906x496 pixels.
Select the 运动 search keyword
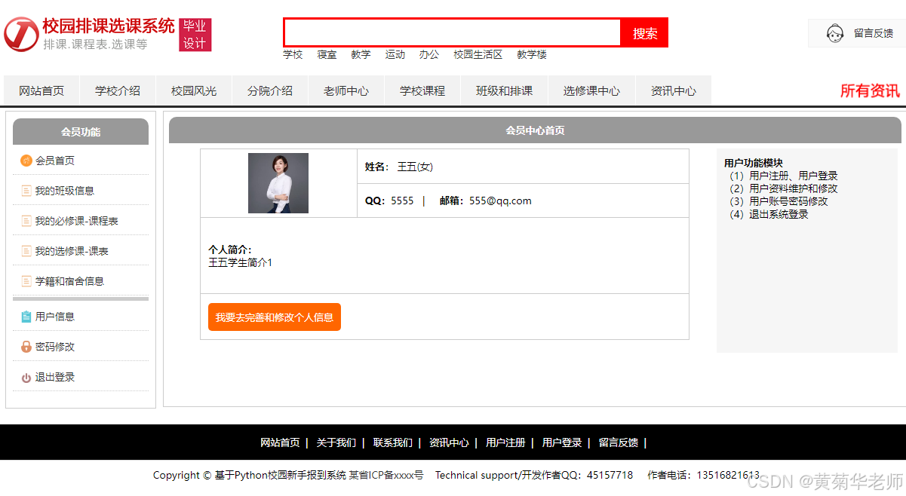[395, 54]
